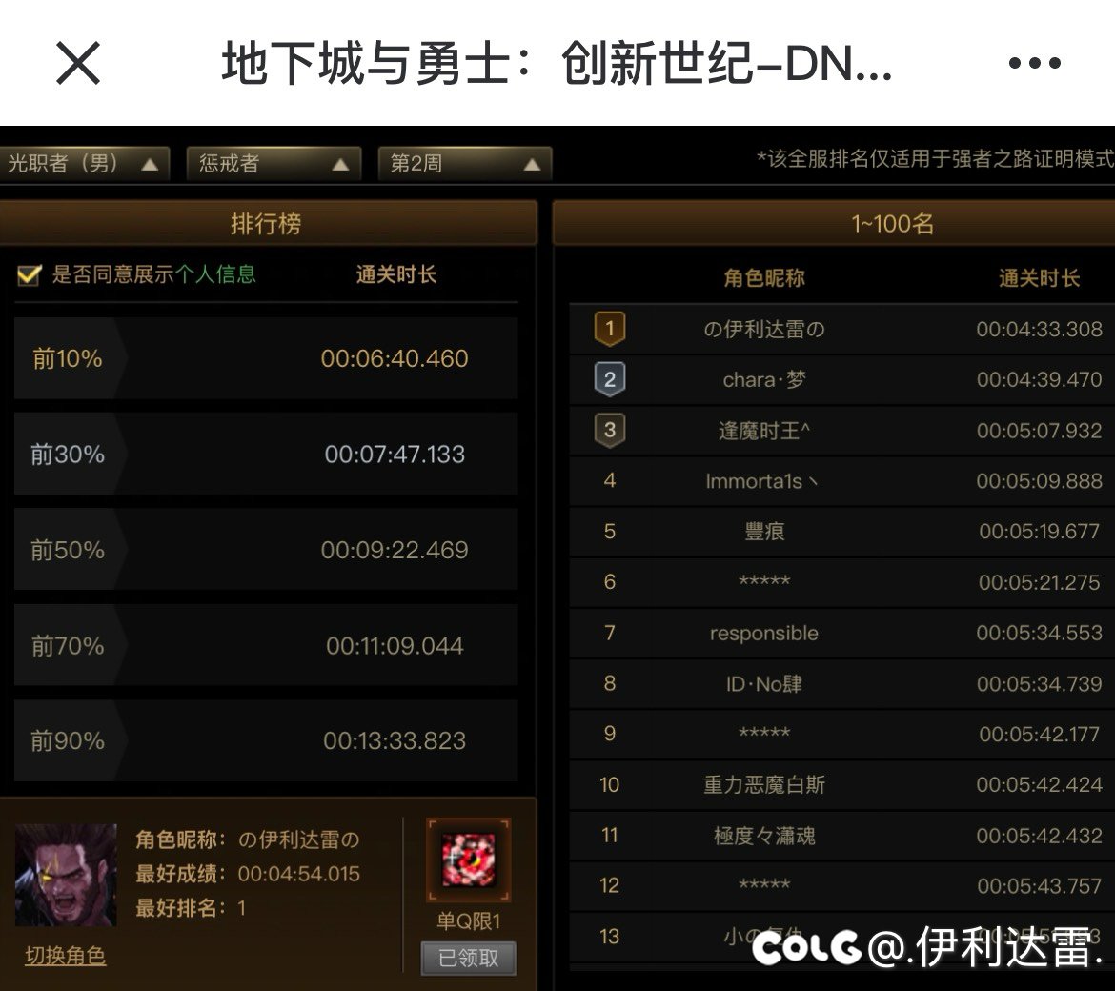This screenshot has width=1115, height=991.
Task: Toggle the personal info display checkbox
Action: click(x=29, y=274)
